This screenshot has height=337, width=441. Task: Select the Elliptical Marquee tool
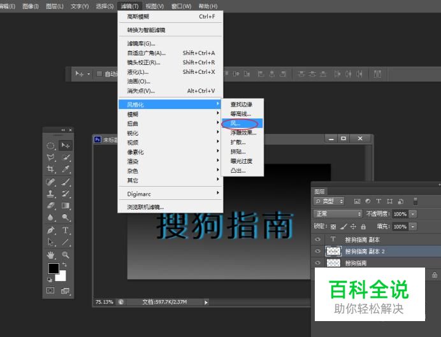50,145
